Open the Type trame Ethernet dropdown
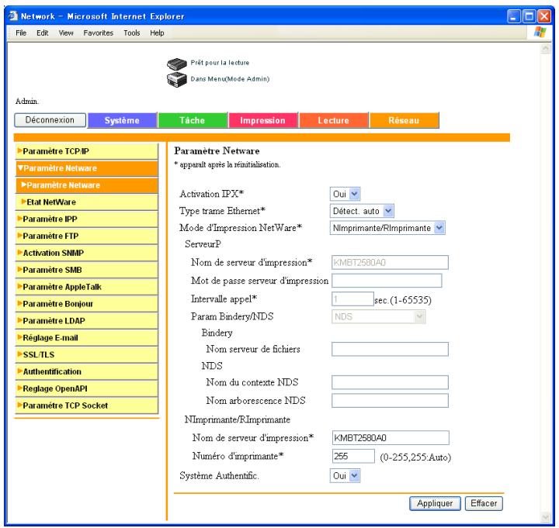The height and width of the screenshot is (528, 559). (362, 211)
